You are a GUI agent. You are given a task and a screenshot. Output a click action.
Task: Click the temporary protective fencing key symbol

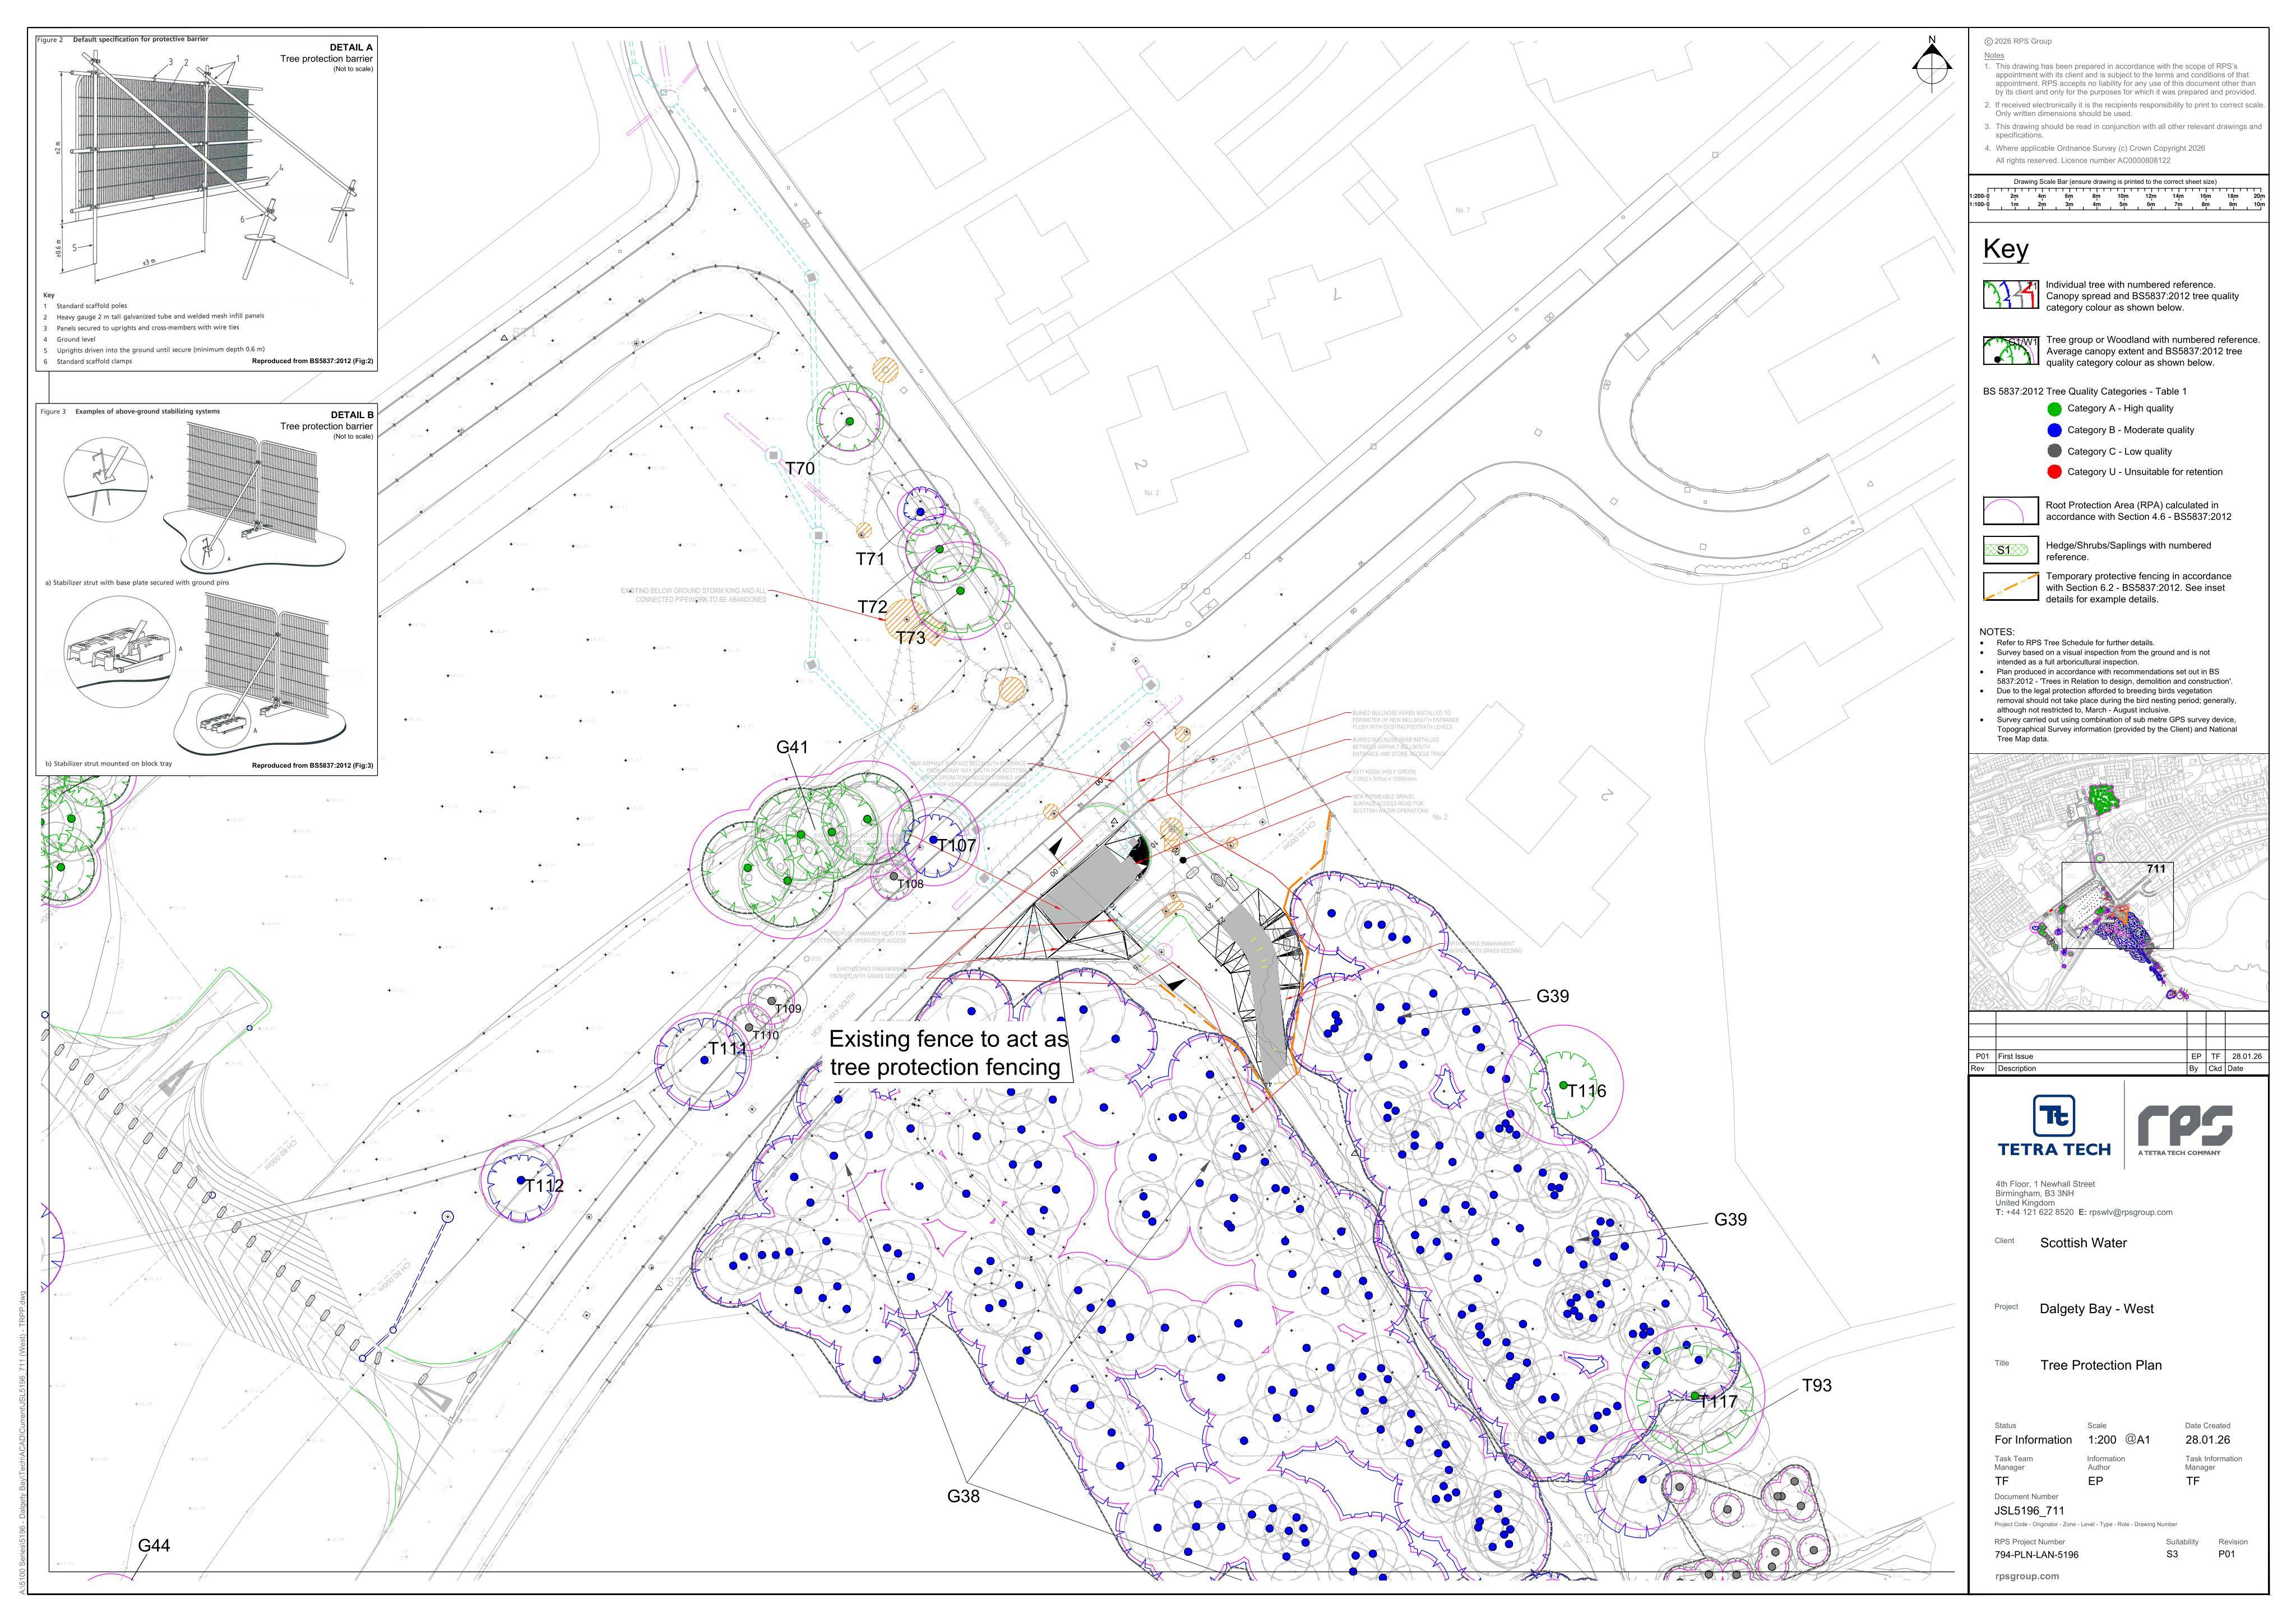(2010, 587)
